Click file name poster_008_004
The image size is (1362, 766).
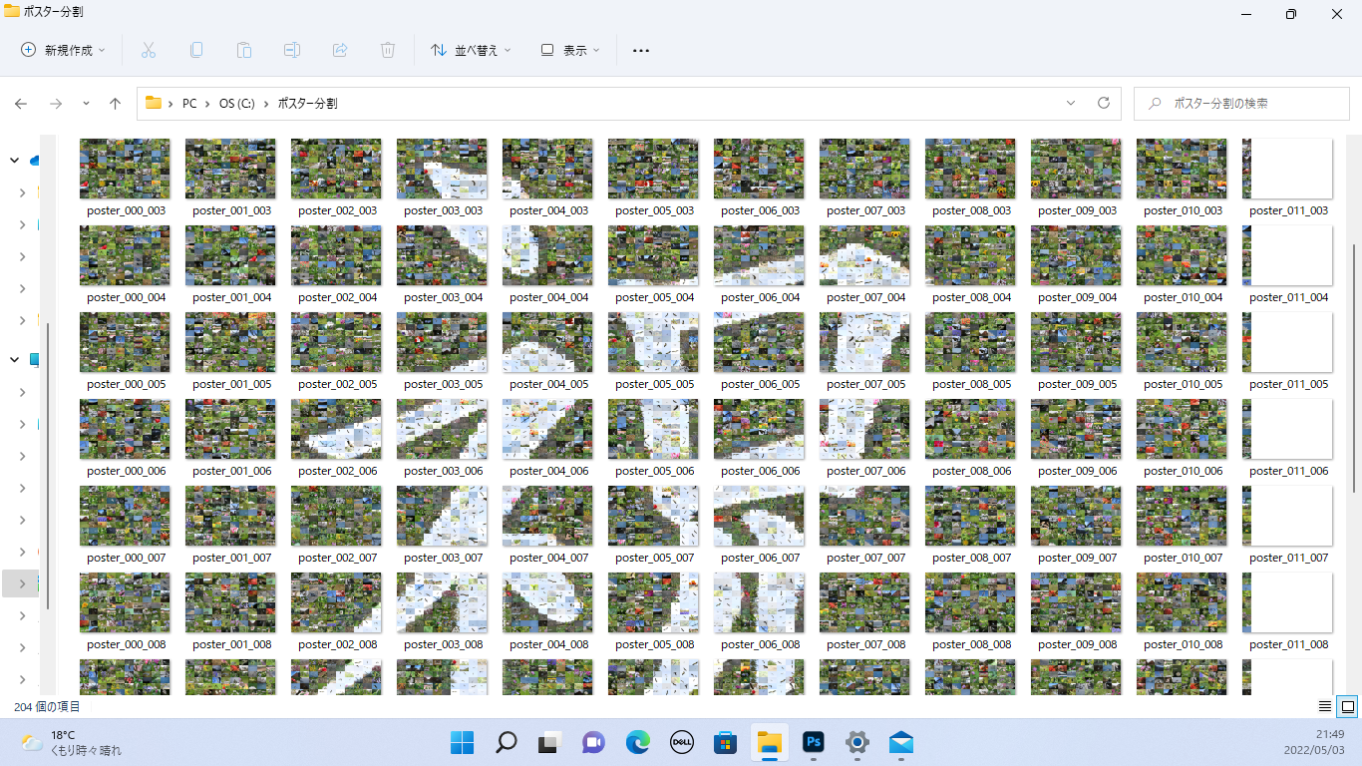pyautogui.click(x=972, y=297)
